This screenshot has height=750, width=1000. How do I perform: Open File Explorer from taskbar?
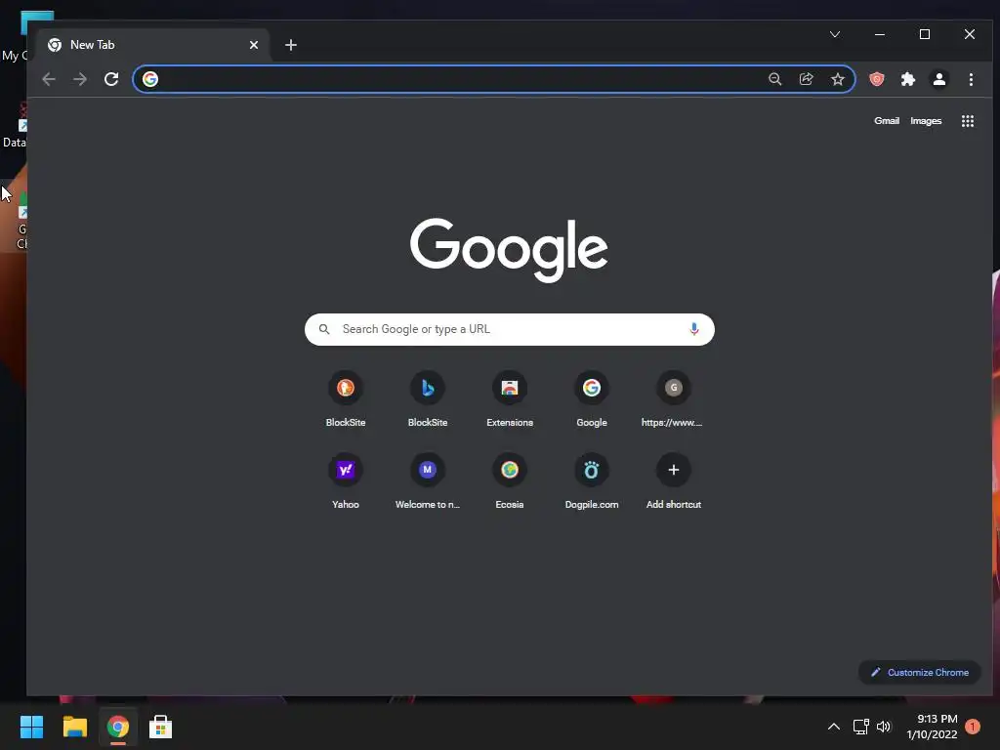[x=74, y=727]
